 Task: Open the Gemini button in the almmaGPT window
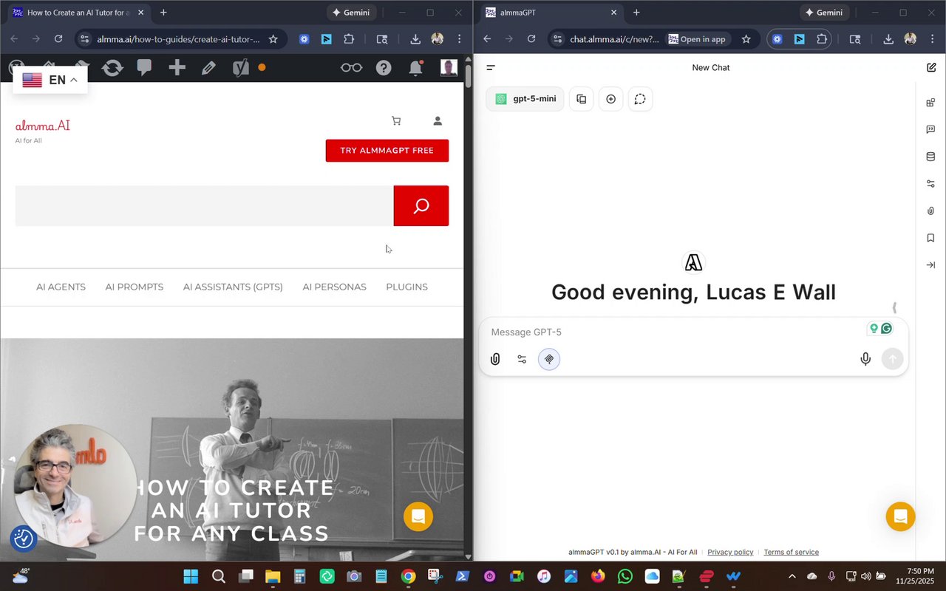(x=823, y=13)
